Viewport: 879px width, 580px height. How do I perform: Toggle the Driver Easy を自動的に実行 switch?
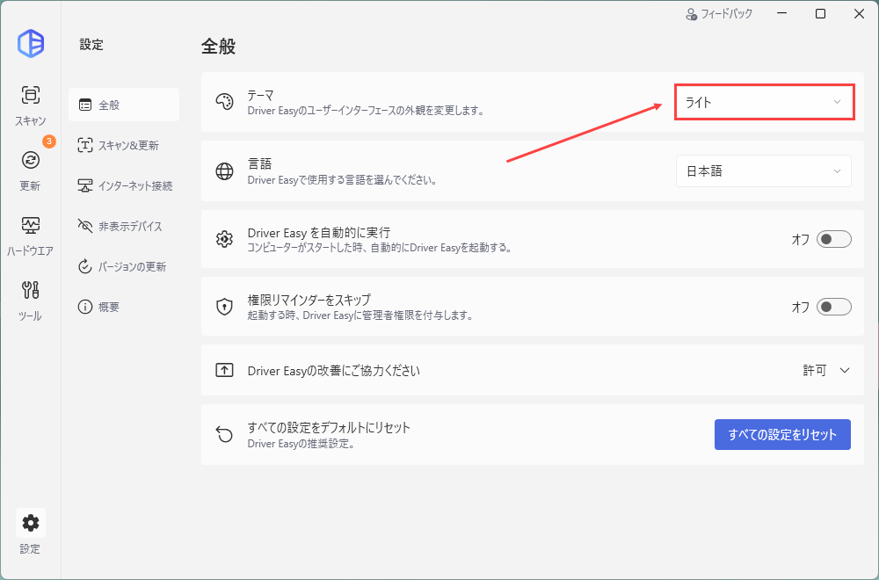point(833,239)
